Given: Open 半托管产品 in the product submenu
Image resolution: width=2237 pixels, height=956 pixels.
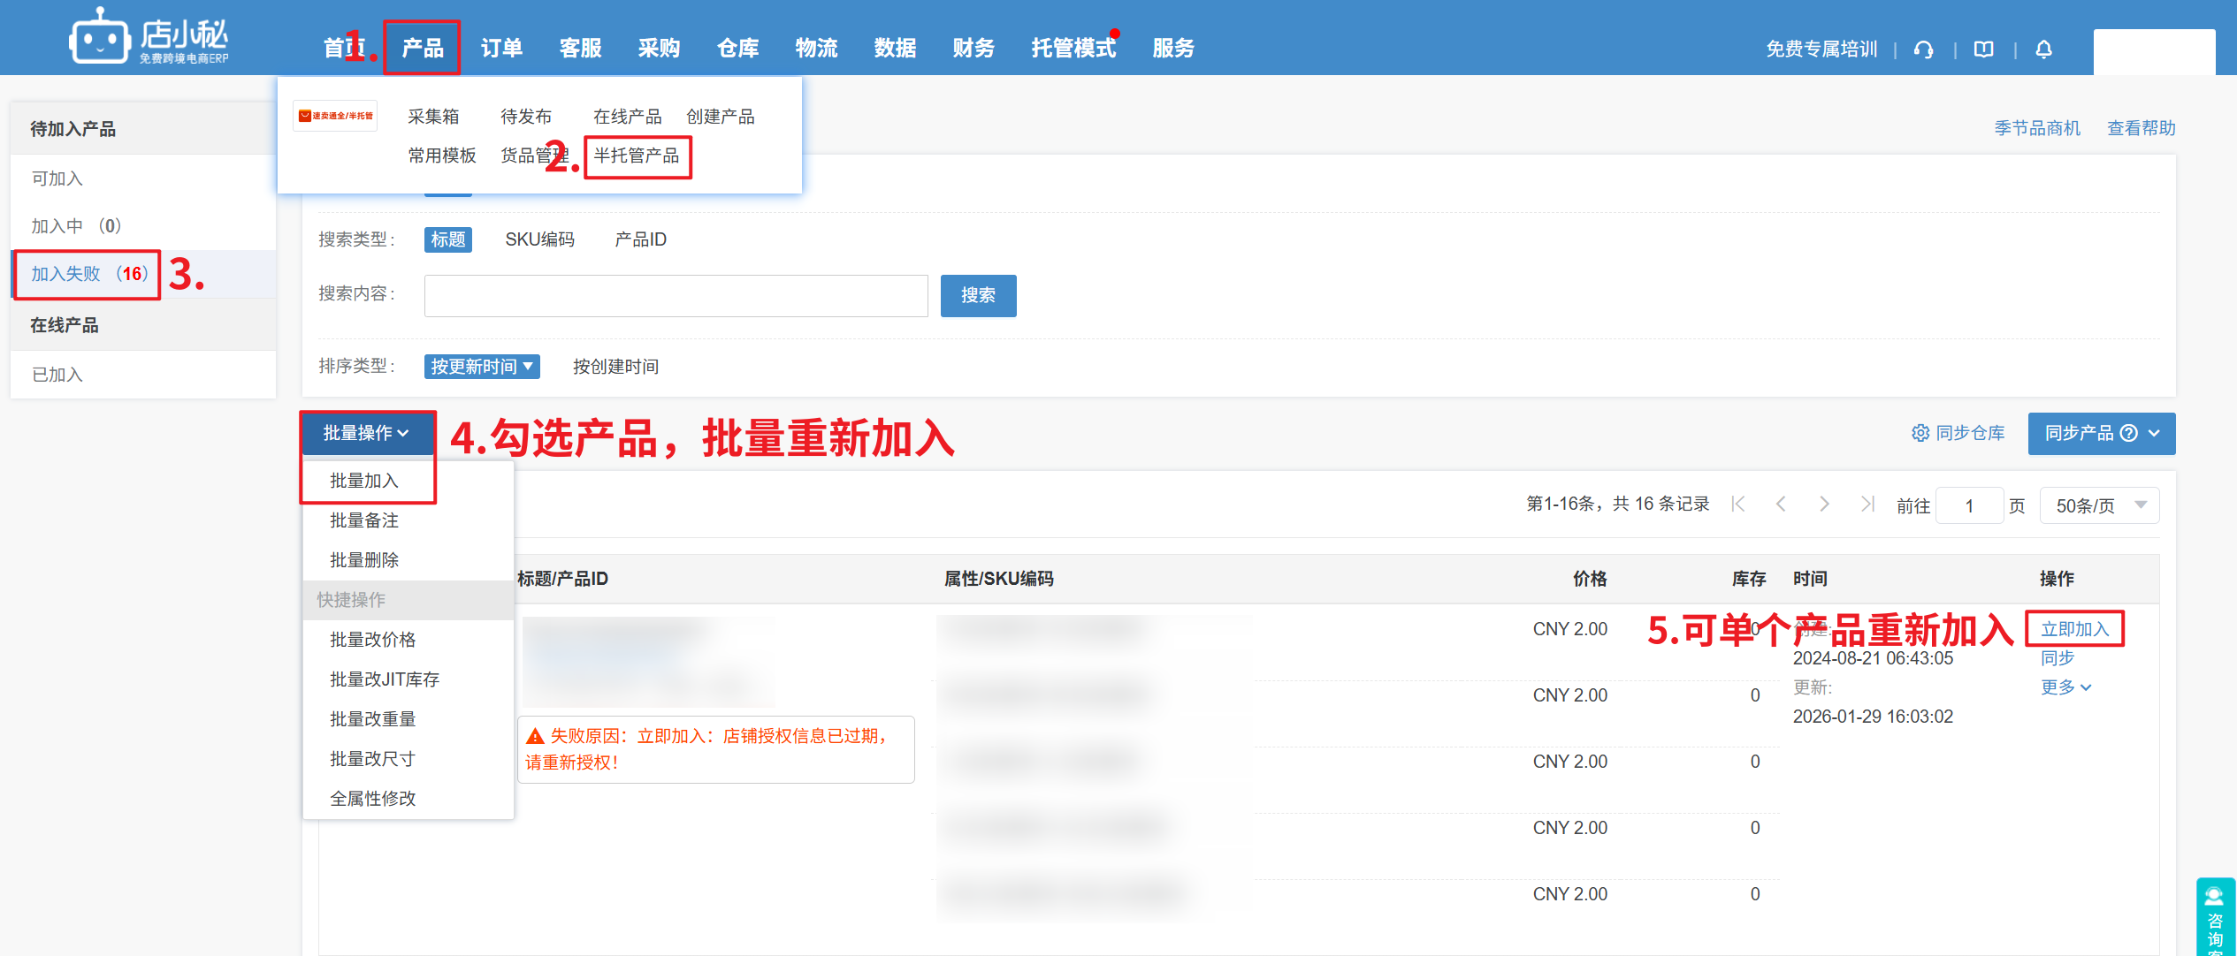Looking at the screenshot, I should pyautogui.click(x=637, y=156).
